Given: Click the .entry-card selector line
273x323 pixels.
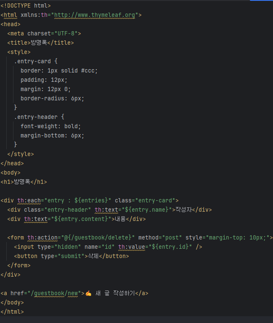Looking at the screenshot, I should (x=36, y=61).
